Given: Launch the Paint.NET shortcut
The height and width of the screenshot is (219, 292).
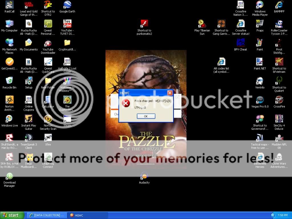Looking at the screenshot, I should click(x=260, y=62).
